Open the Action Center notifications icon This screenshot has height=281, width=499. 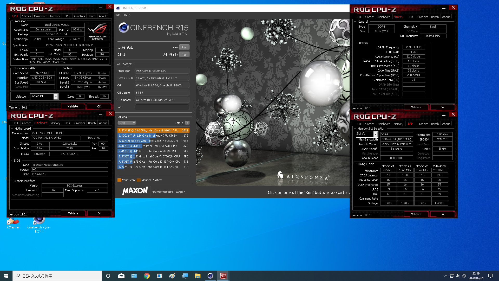(x=490, y=276)
